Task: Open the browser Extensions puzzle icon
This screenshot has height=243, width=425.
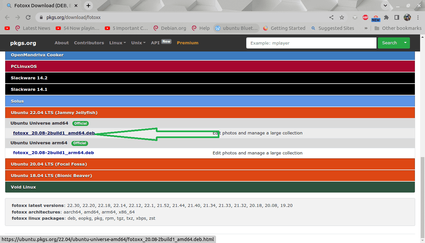Action: [x=386, y=17]
